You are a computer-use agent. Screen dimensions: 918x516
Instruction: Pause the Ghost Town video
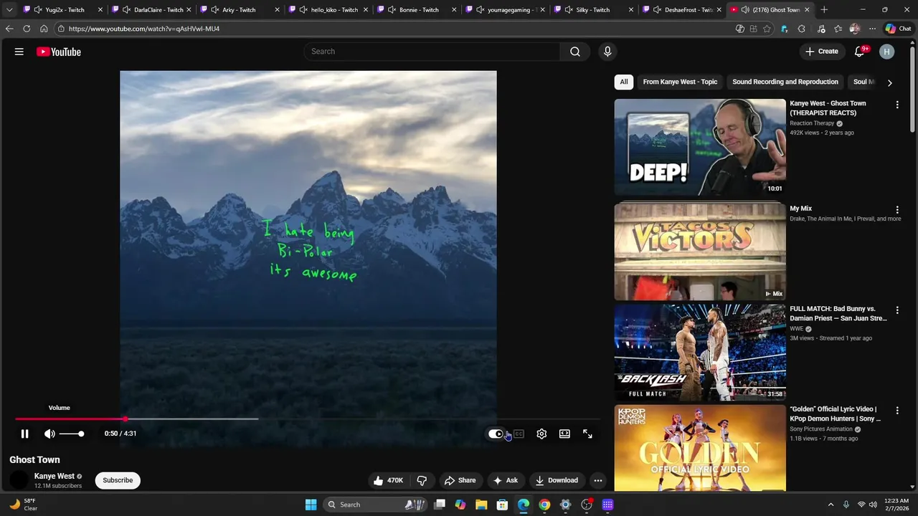(24, 434)
